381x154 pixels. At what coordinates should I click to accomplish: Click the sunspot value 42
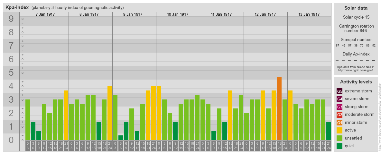click(344, 46)
